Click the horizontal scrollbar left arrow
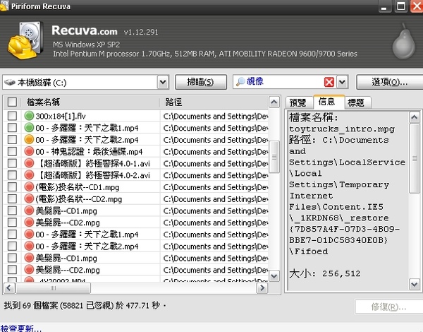 tap(9, 288)
